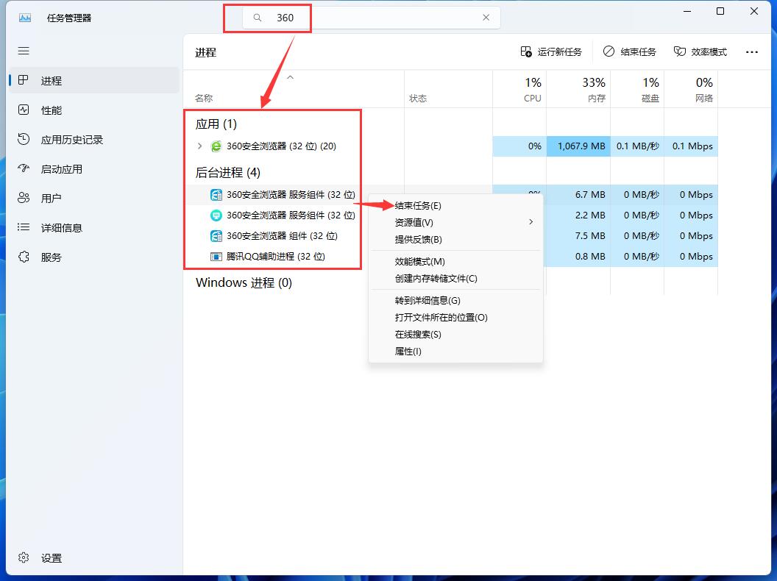This screenshot has width=777, height=581.
Task: Click the 0.1 MB/秒 disk cell
Action: [x=637, y=146]
